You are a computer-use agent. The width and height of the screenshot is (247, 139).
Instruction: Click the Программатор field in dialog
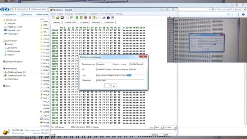pyautogui.click(x=104, y=64)
